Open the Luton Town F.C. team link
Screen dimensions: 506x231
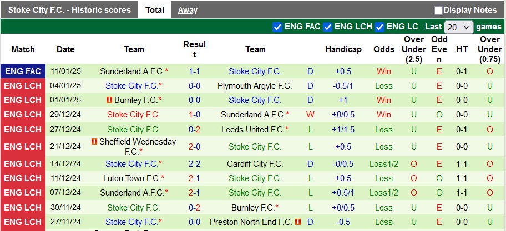coord(132,178)
